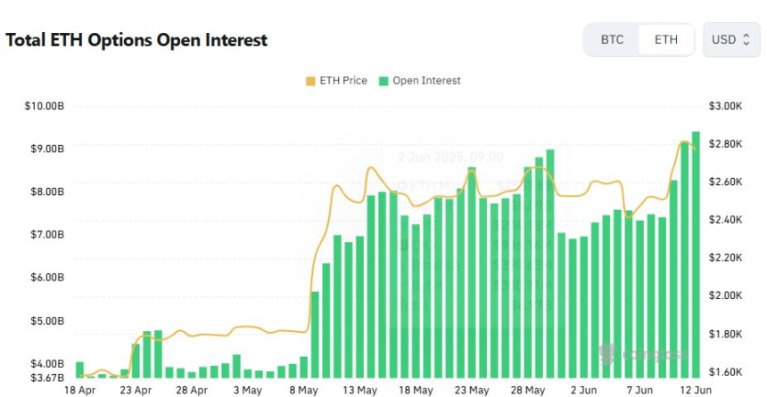Click the $10.00B left axis label

click(x=45, y=106)
